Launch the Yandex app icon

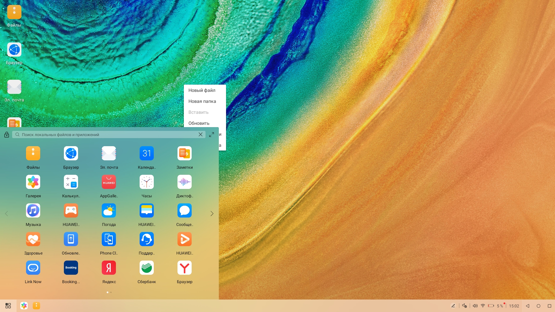click(109, 268)
